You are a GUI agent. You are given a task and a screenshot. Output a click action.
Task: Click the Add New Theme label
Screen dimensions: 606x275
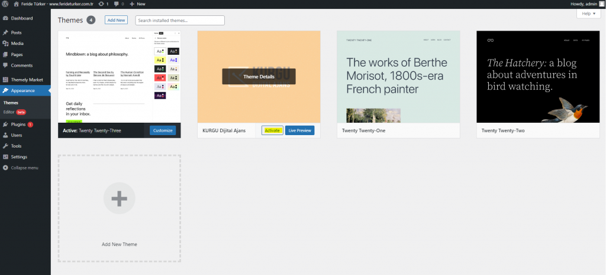[120, 244]
